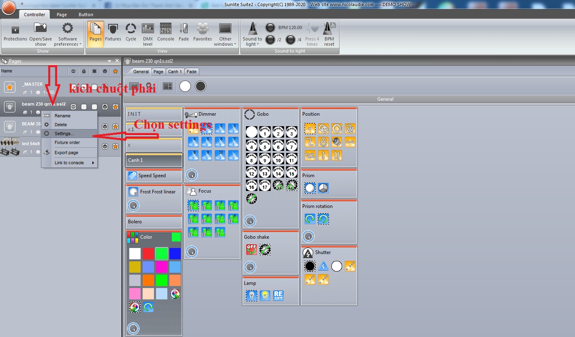Toggle the favorite star on the led 54x9 row
Screen dimensions: 575x337
pos(115,146)
